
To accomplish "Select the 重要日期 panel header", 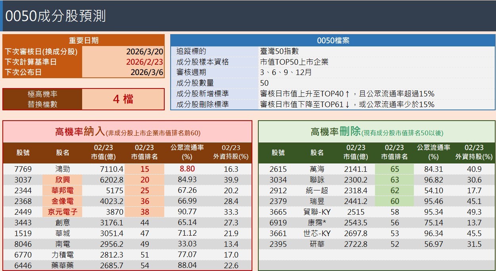I will point(83,40).
